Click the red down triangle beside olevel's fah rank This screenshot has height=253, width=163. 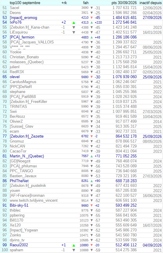tap(92, 77)
